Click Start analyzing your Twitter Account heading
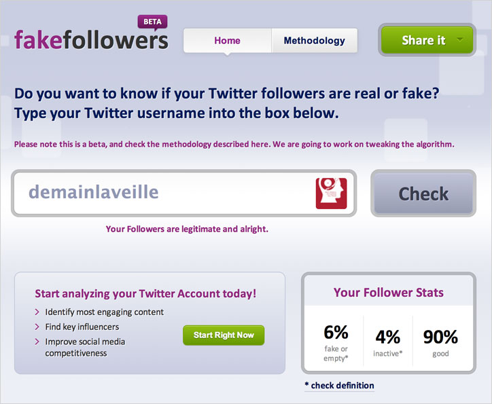492x404 pixels. pos(145,294)
